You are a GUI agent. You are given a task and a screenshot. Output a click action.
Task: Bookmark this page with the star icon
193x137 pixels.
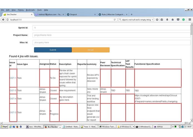tap(157, 20)
